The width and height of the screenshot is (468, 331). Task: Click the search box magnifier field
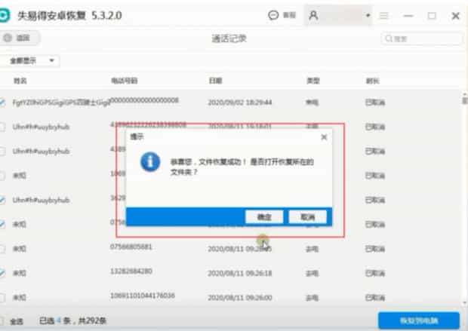pyautogui.click(x=421, y=38)
